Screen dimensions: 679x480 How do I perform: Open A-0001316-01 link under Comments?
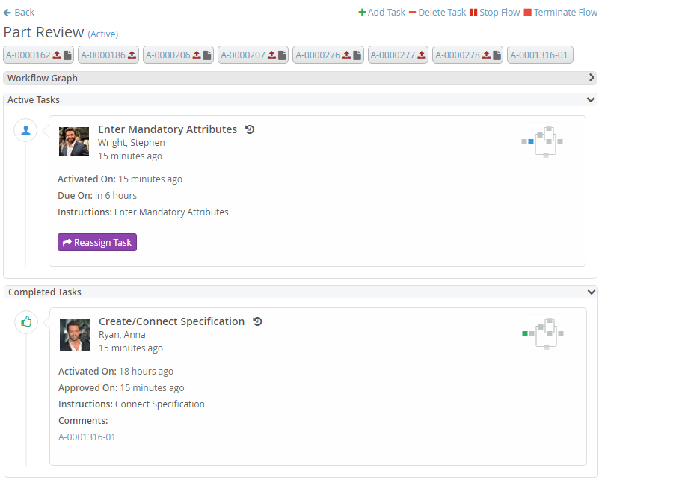click(x=87, y=437)
